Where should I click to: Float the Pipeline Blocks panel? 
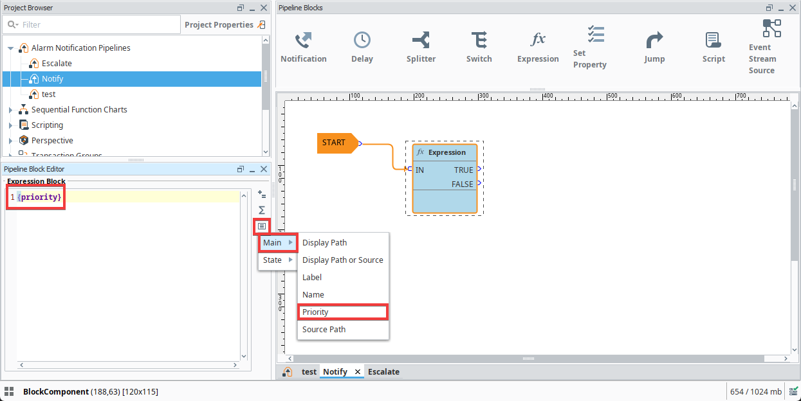(x=769, y=8)
